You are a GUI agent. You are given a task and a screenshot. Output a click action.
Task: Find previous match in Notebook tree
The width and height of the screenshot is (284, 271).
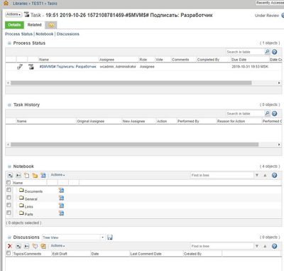265,175
